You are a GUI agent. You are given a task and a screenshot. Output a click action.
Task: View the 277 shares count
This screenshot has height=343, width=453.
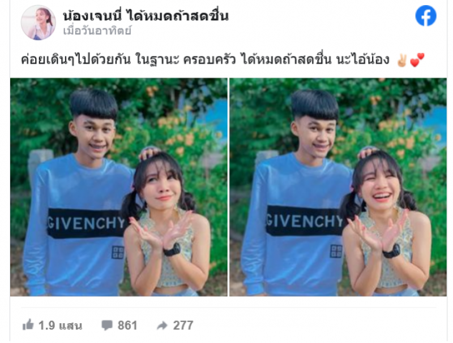tap(183, 325)
